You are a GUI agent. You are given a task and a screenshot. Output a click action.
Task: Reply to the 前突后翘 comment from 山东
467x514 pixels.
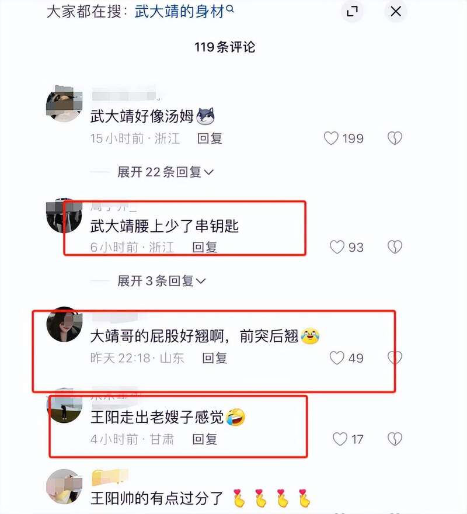coord(215,358)
